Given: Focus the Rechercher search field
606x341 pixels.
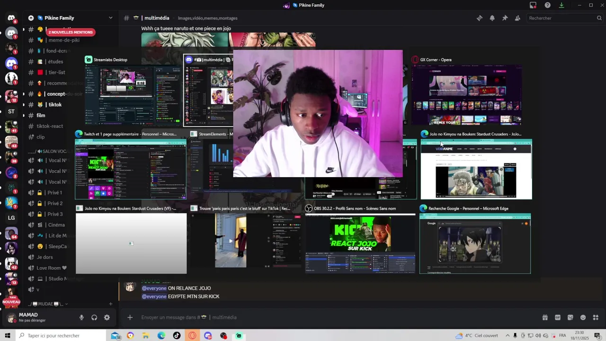Looking at the screenshot, I should pyautogui.click(x=564, y=18).
